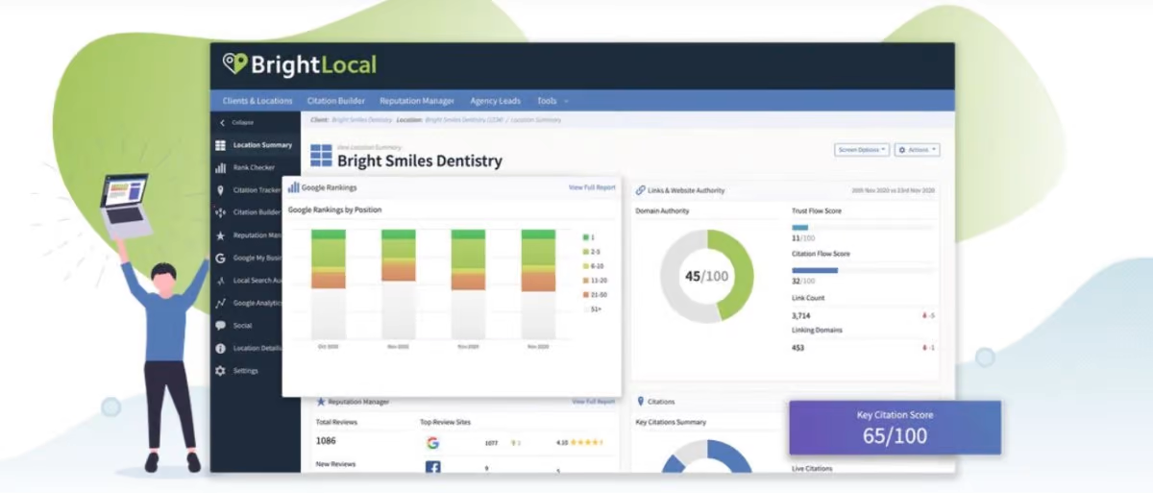
Task: Select Agency Leads in the navigation bar
Action: pyautogui.click(x=495, y=101)
